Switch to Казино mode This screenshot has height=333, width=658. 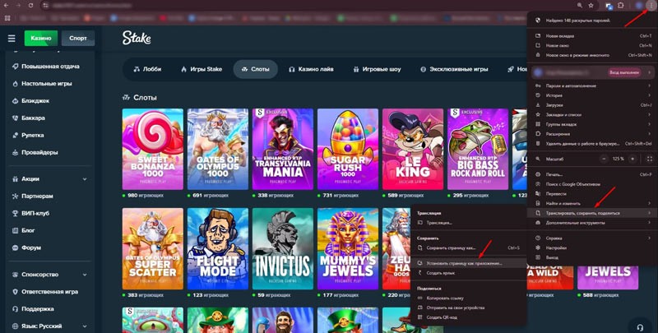tap(41, 38)
